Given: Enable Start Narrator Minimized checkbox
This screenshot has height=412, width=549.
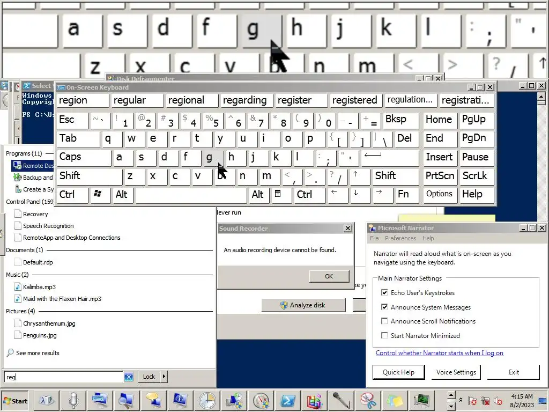Looking at the screenshot, I should (x=384, y=335).
